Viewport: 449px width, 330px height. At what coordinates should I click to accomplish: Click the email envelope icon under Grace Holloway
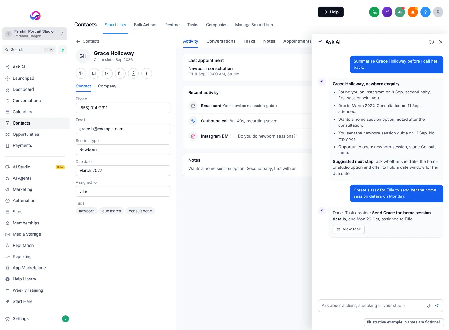coord(107,73)
